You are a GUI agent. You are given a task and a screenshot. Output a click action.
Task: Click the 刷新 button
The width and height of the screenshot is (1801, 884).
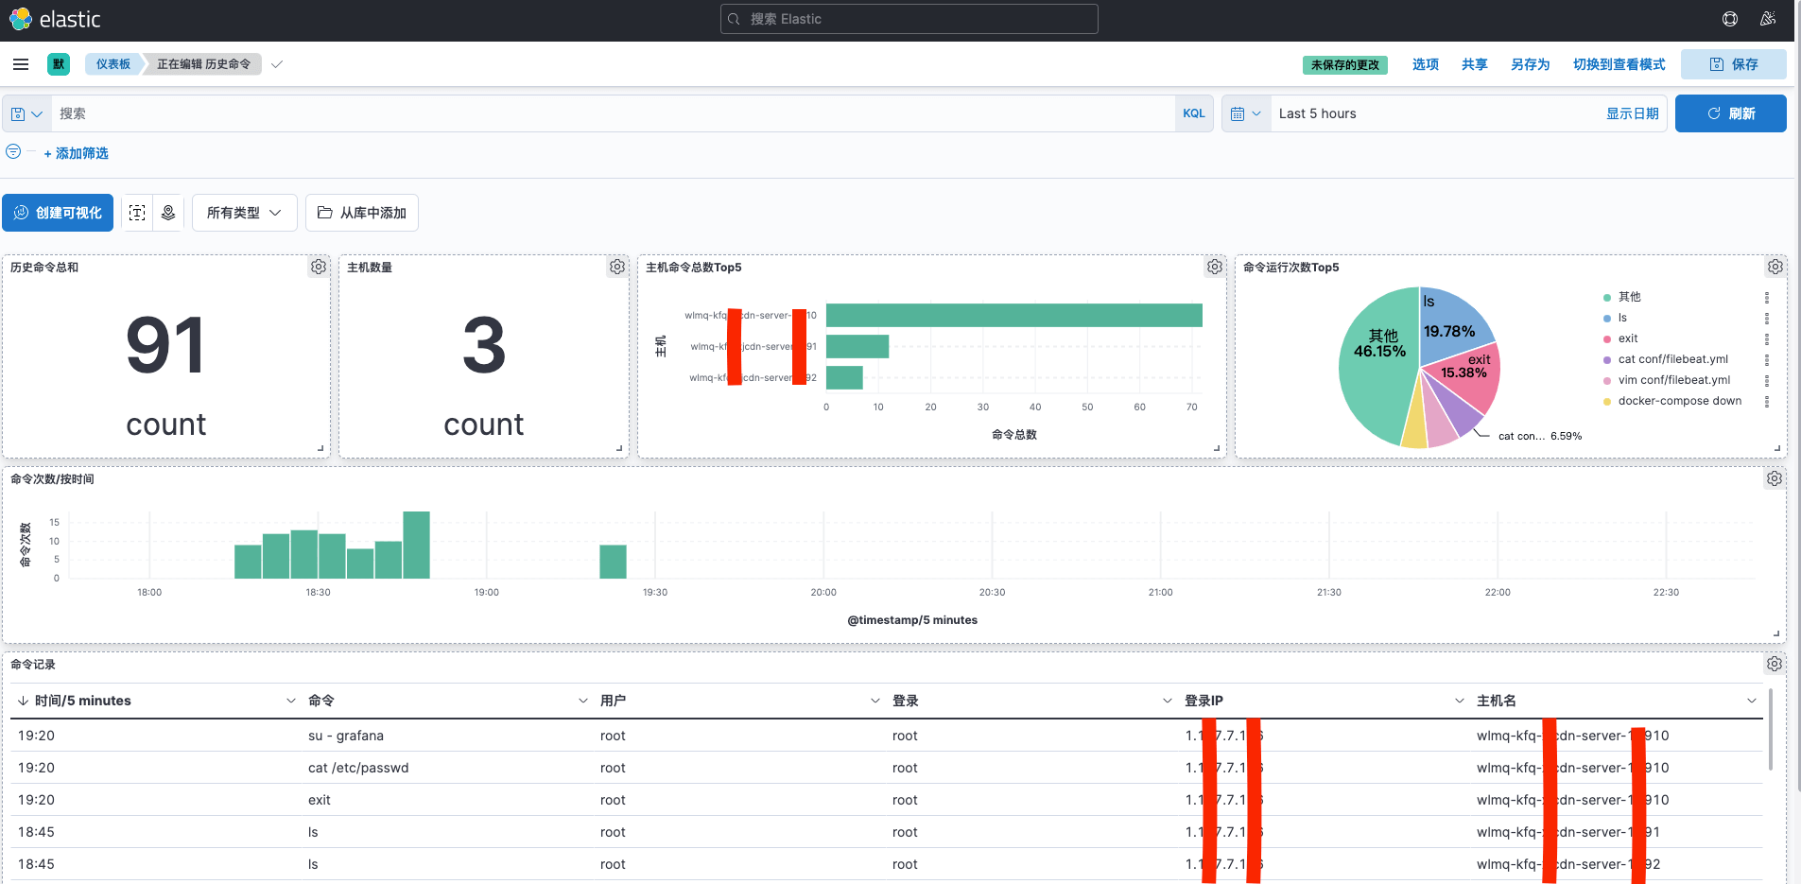pyautogui.click(x=1730, y=113)
